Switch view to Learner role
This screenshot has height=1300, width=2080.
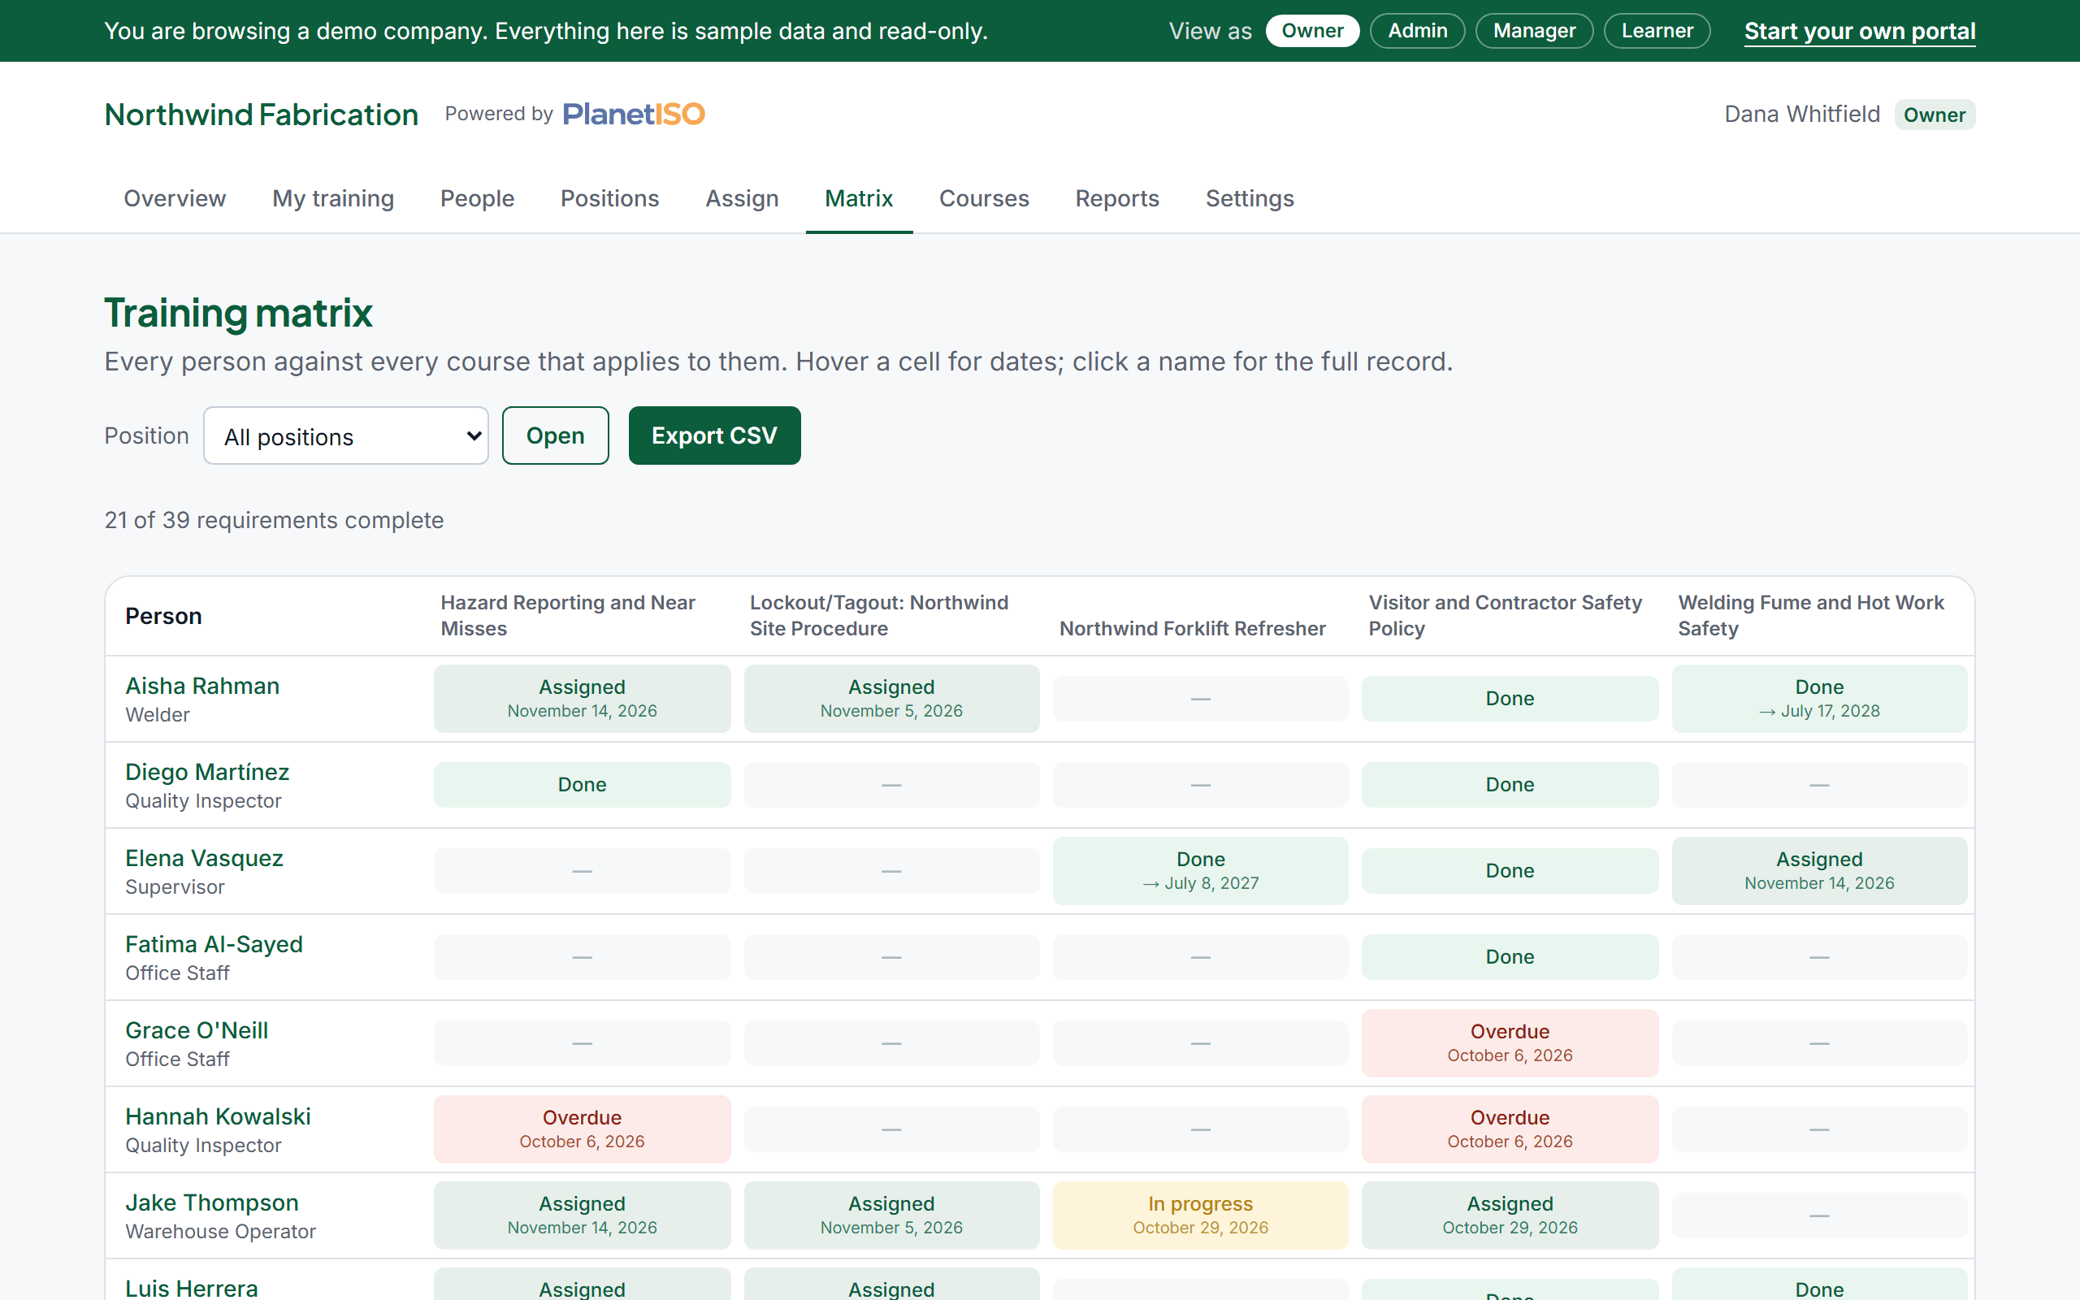pos(1656,31)
